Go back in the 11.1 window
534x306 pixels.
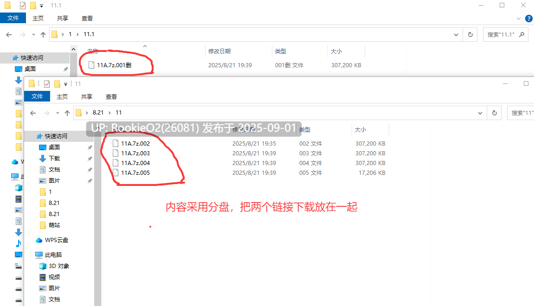click(x=9, y=34)
